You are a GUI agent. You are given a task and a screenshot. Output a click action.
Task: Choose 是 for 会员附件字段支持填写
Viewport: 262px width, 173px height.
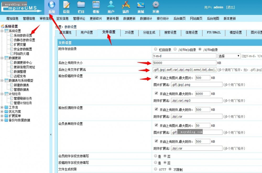[155, 156]
